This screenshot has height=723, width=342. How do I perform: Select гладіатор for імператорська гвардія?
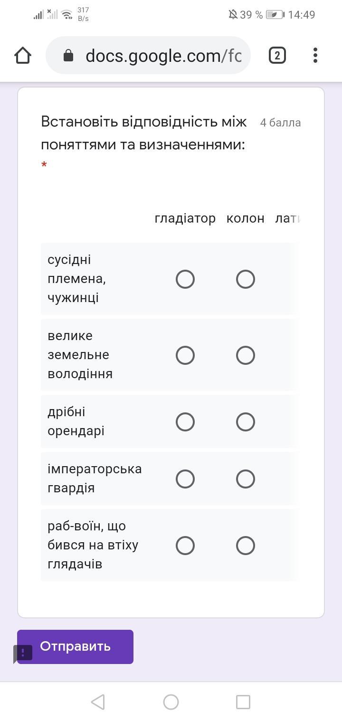185,479
